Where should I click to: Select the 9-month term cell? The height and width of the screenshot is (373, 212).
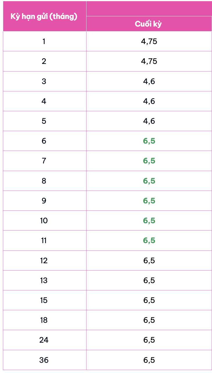click(44, 201)
